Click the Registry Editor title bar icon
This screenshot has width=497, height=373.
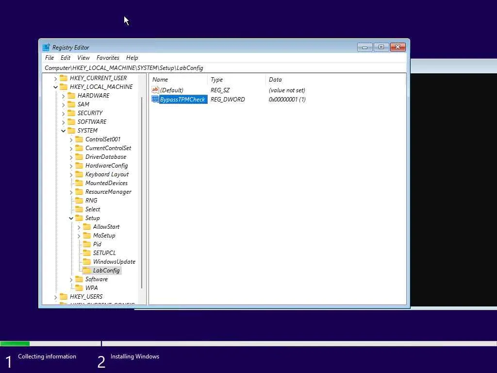point(46,47)
